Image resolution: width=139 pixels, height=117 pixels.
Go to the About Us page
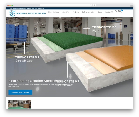pyautogui.click(x=66, y=12)
